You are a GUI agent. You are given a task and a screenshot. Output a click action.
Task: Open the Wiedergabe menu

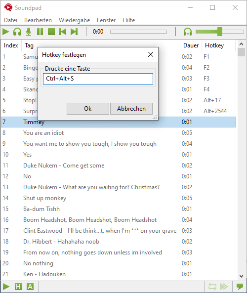75,20
